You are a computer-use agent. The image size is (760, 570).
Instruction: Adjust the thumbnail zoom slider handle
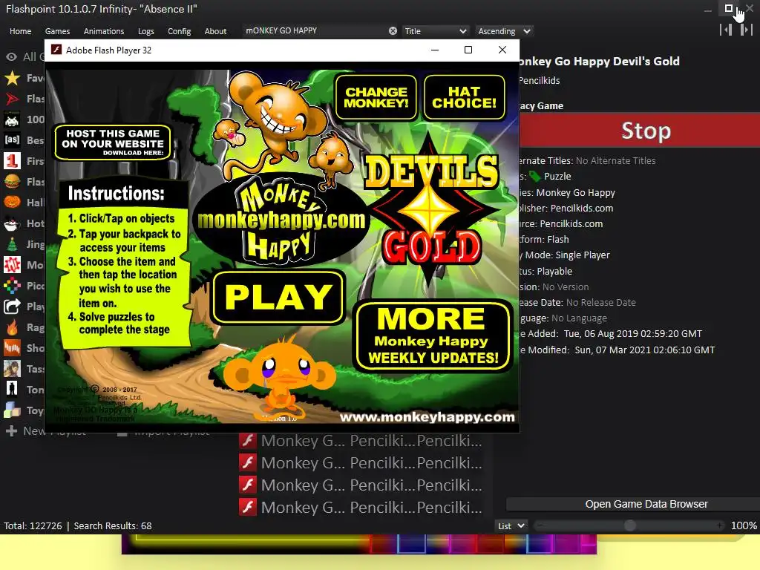click(629, 525)
